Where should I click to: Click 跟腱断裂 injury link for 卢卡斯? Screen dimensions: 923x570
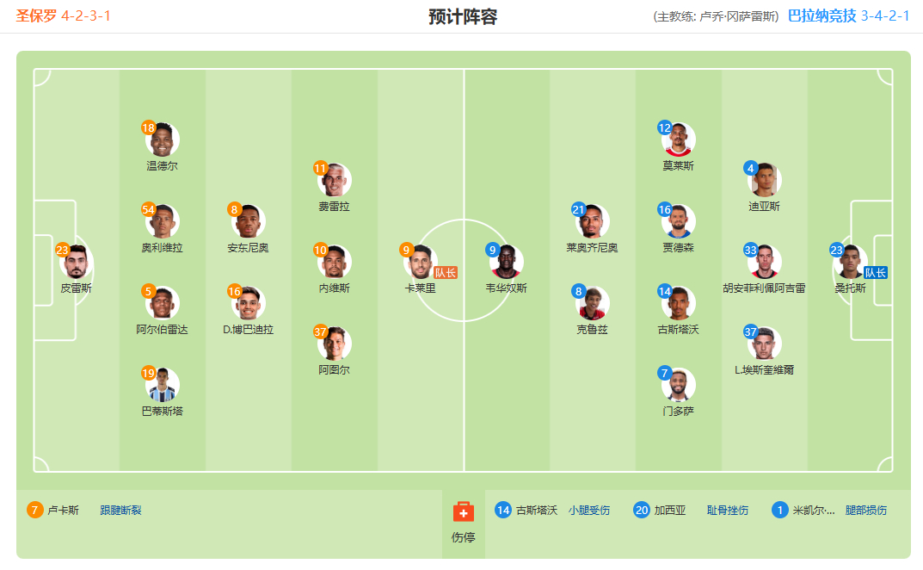point(120,511)
